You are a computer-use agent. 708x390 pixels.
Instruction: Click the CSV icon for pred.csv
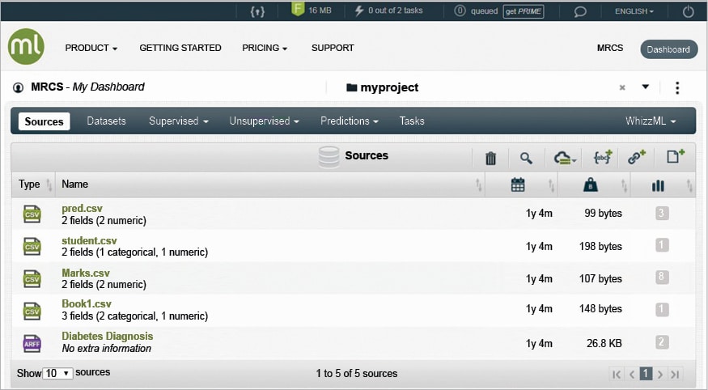(32, 214)
